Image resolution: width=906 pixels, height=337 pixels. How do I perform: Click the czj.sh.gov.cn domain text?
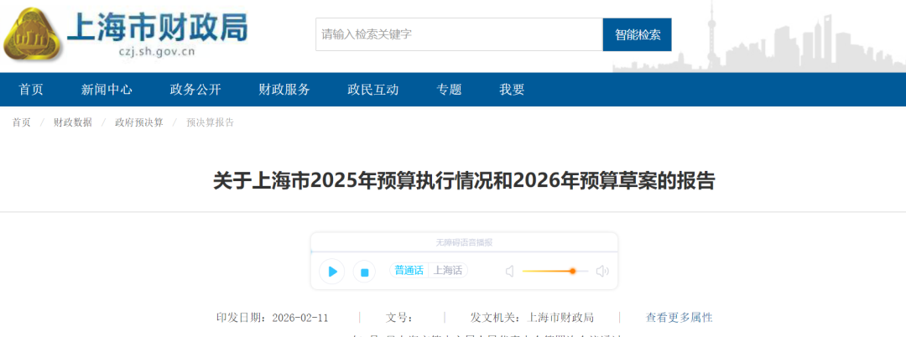157,51
